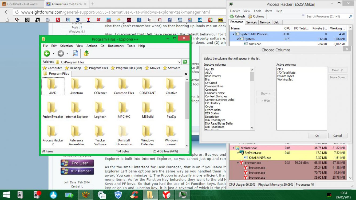Click the Explorer++ Address input field
356x200 pixels.
click(118, 62)
